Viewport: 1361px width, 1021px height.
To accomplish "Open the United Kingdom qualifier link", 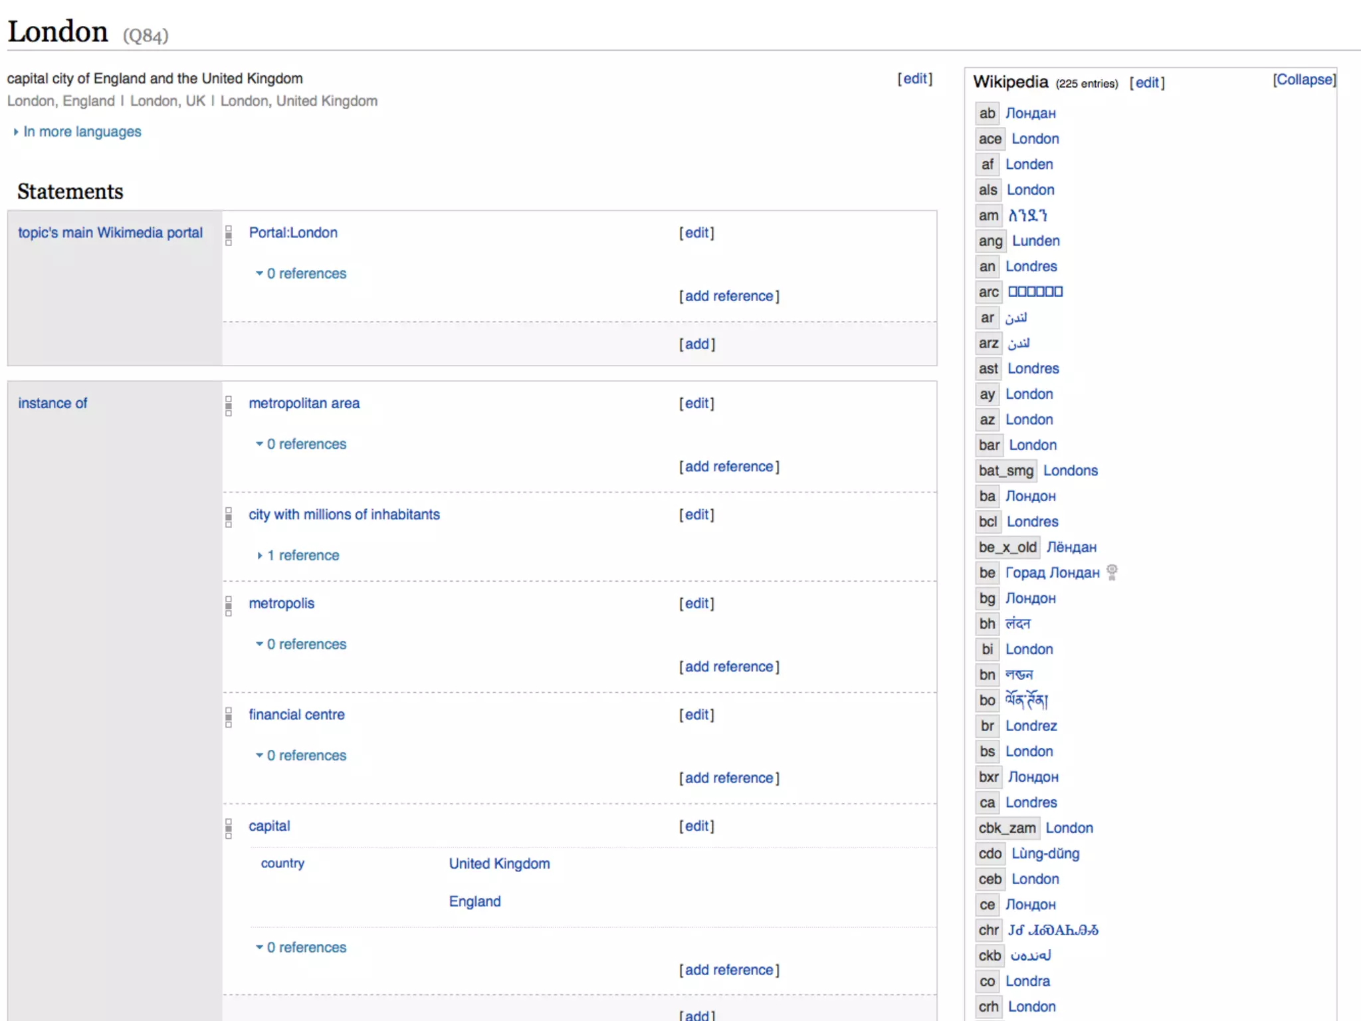I will [499, 863].
